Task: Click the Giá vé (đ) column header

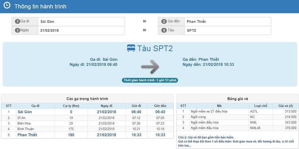Action: [x=286, y=106]
